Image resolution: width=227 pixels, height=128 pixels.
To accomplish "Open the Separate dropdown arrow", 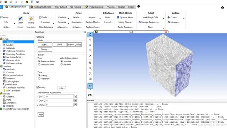I will tap(68, 23).
